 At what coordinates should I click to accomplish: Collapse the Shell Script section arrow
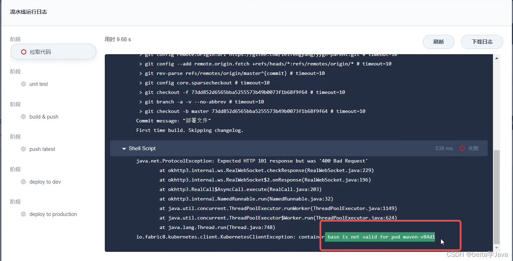(x=124, y=149)
